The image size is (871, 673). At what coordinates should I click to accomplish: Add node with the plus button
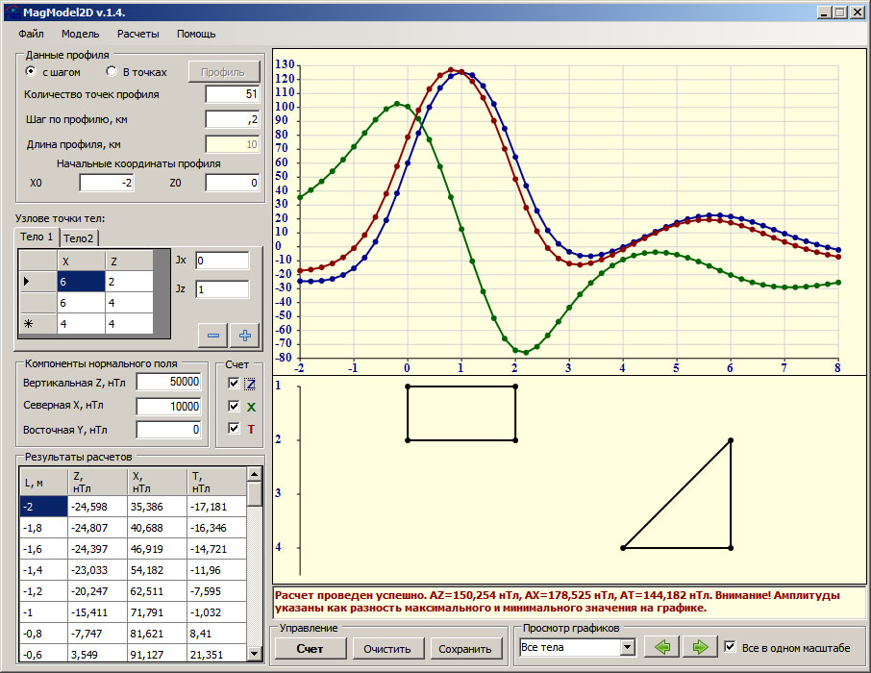click(245, 336)
